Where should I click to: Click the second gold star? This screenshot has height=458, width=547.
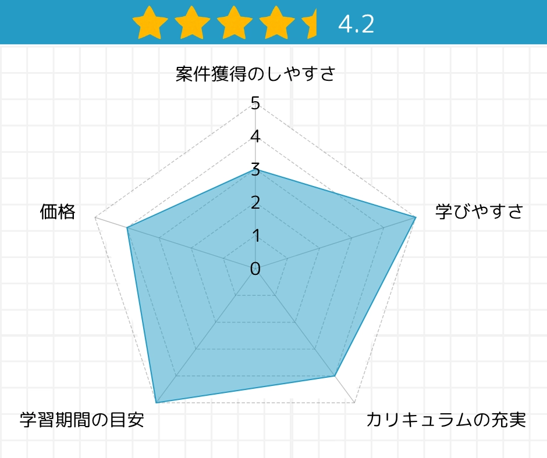tap(192, 23)
